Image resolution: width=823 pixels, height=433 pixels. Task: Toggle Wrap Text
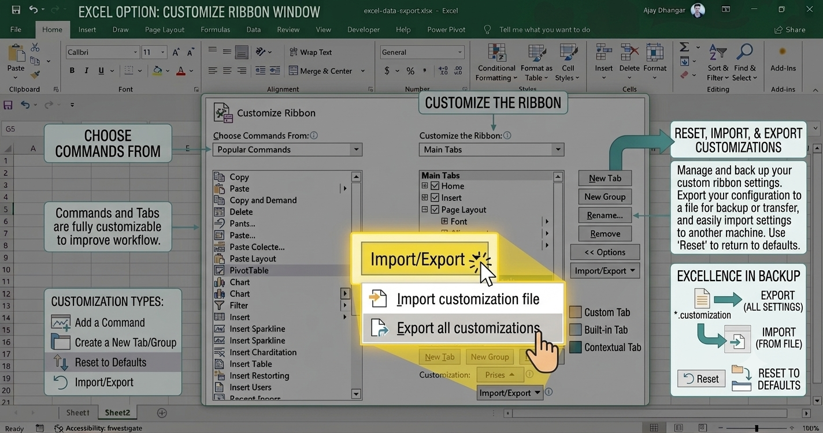click(x=311, y=52)
